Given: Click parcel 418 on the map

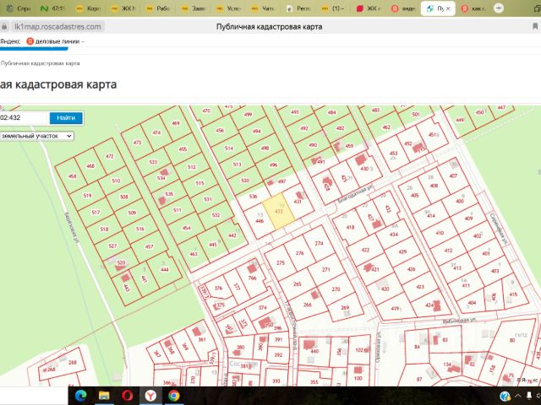Looking at the screenshot, I should (x=350, y=227).
